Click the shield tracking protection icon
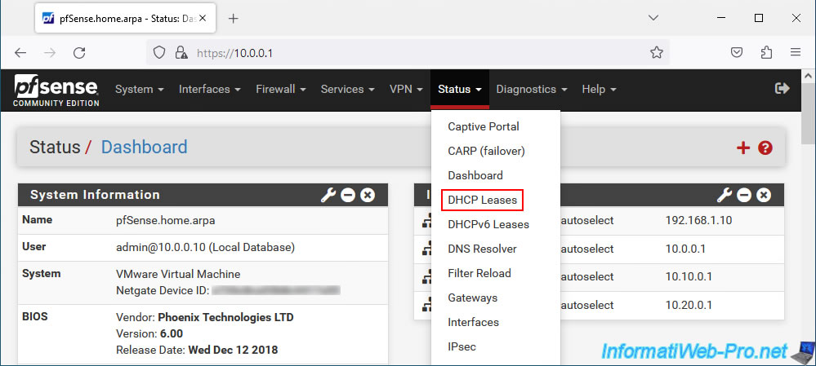The image size is (816, 366). [x=159, y=52]
